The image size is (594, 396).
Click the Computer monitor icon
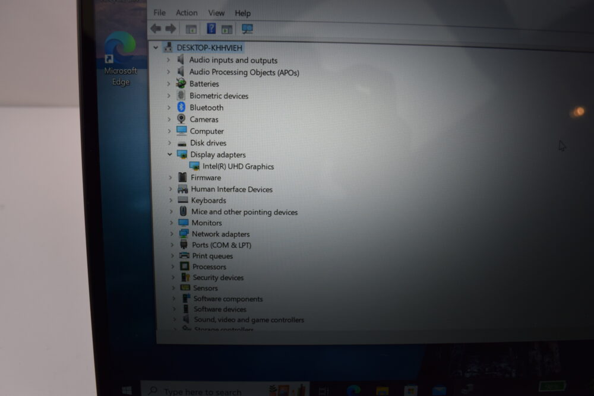[x=181, y=131]
